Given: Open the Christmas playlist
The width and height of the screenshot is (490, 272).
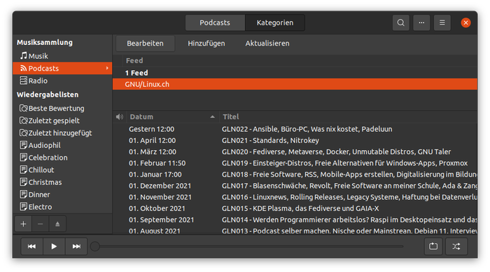Looking at the screenshot, I should pos(62,182).
